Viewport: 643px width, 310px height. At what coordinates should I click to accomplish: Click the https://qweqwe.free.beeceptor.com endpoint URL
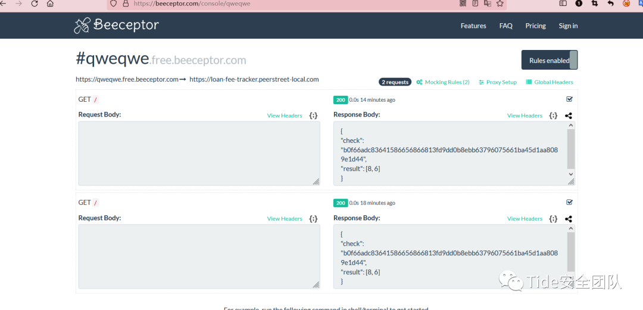[127, 79]
